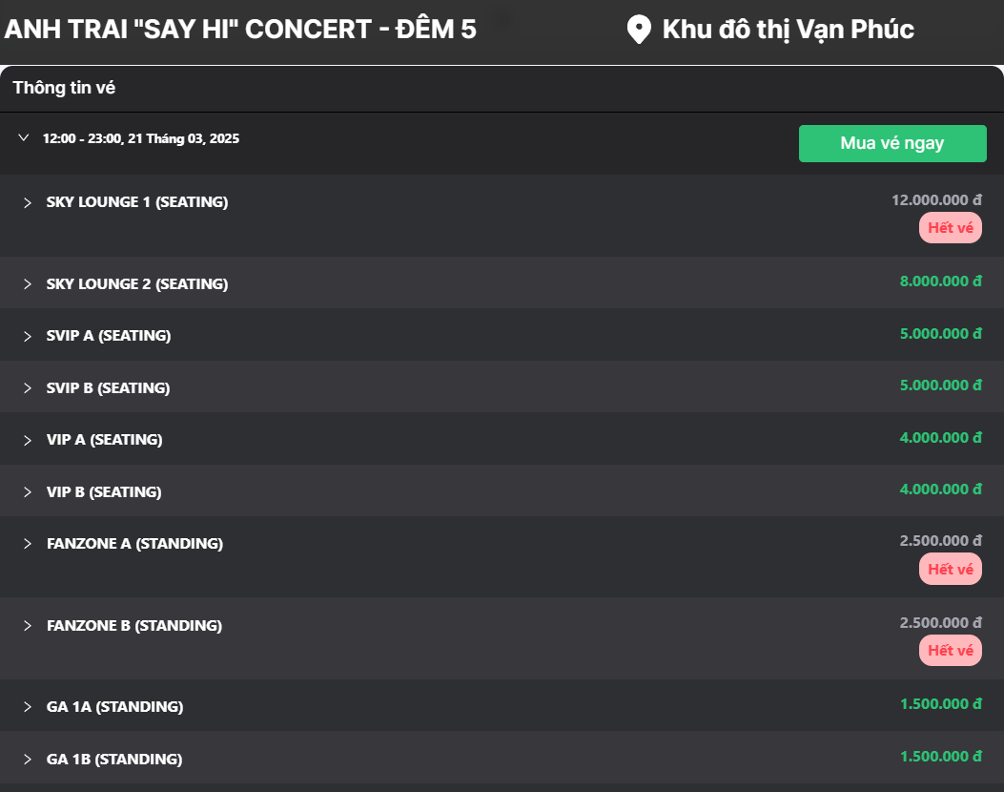Click Hết vé badge for FANZONE A
The width and height of the screenshot is (1004, 792).
click(950, 569)
